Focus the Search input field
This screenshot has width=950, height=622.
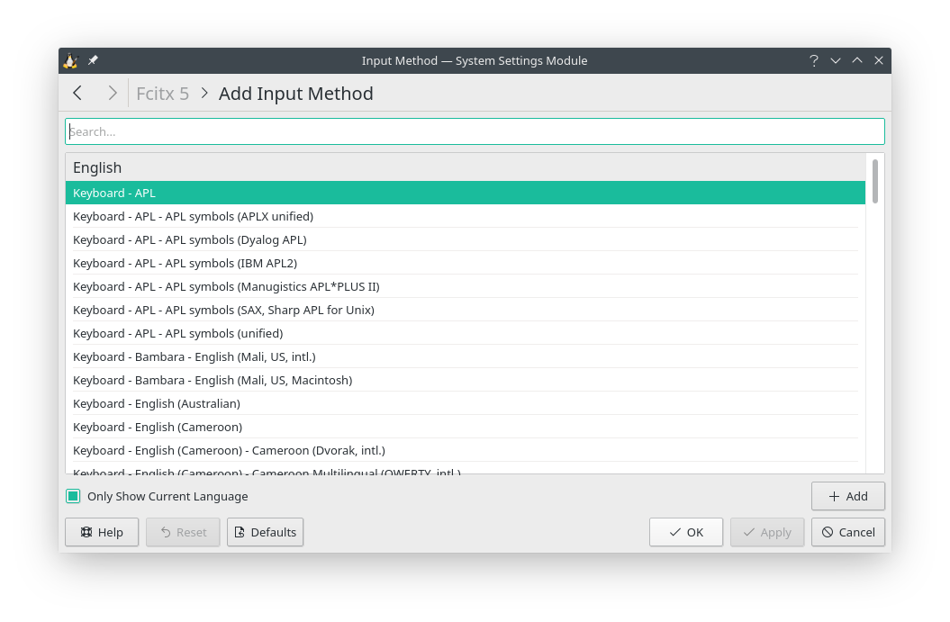(475, 131)
